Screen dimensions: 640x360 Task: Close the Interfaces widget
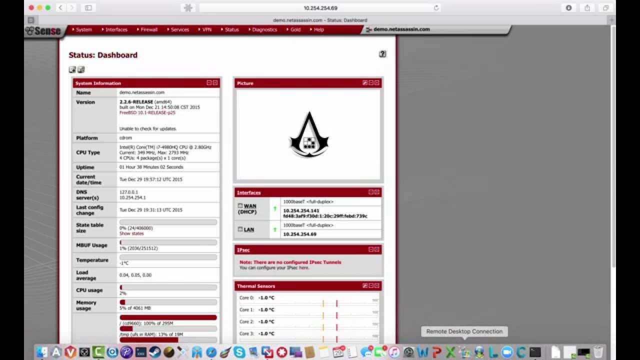(x=377, y=192)
